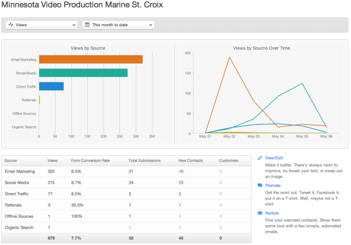The width and height of the screenshot is (351, 245).
Task: Click the chat bubble icon beside Promote
Action: 260,185
